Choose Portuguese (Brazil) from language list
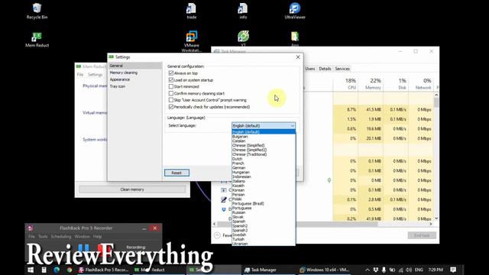The width and height of the screenshot is (489, 275). tap(264, 203)
